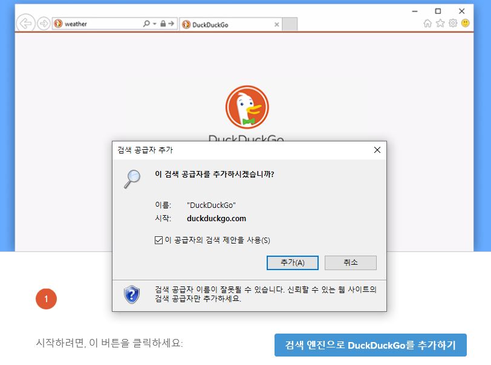
Task: Open the address bar search dropdown arrow
Action: [155, 24]
